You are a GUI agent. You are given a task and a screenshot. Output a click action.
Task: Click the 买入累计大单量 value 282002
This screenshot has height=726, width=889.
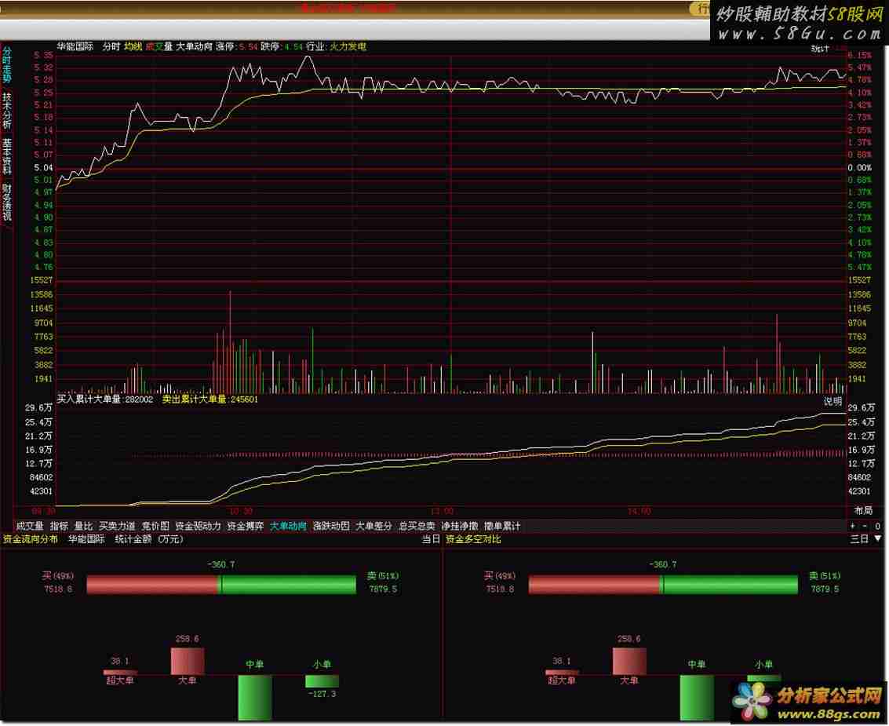click(x=139, y=399)
